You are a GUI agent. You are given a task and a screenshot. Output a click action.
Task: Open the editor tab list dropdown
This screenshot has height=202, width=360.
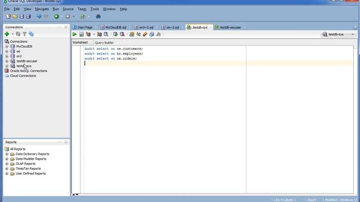[355, 27]
